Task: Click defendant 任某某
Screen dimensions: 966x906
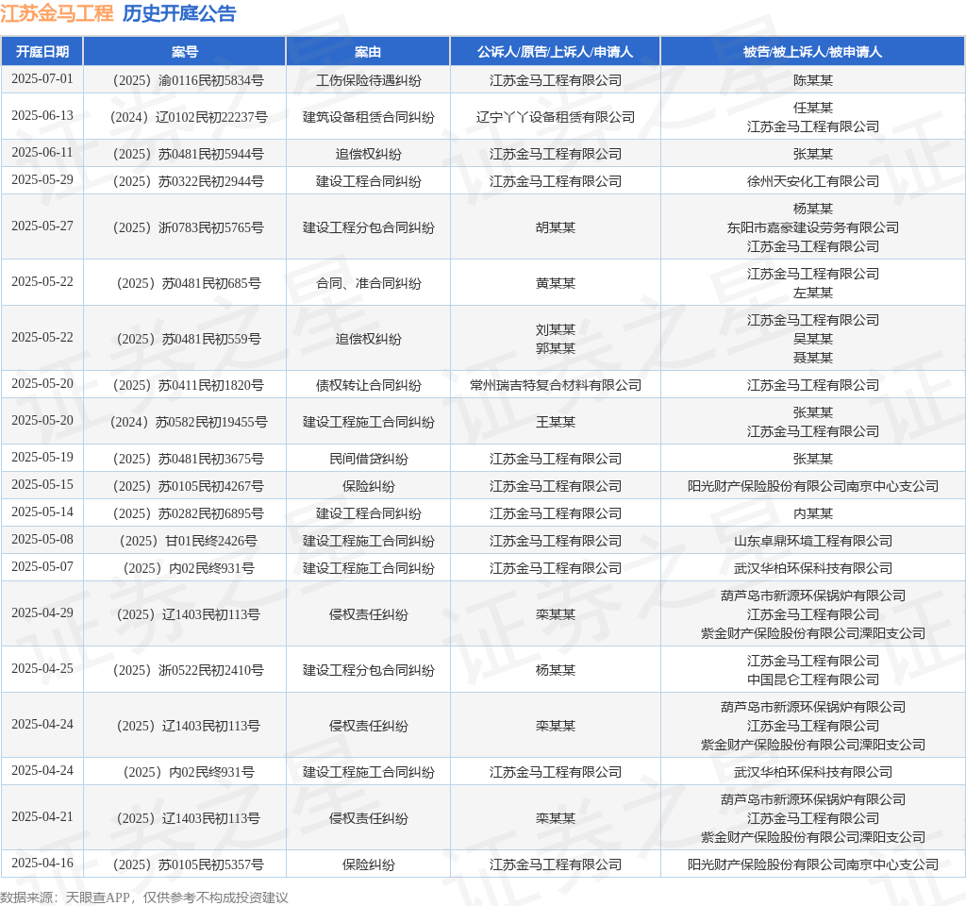Action: coord(812,108)
